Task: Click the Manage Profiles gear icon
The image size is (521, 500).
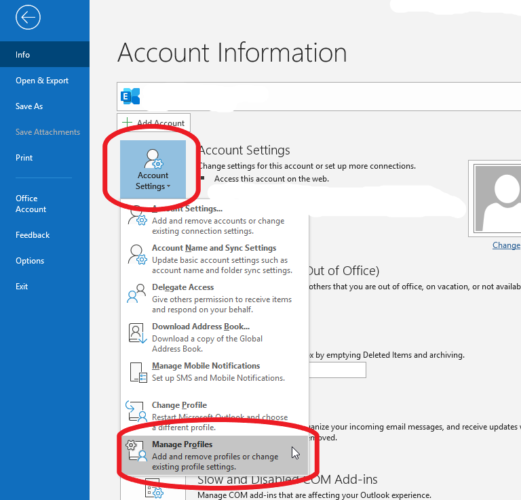Action: (138, 451)
